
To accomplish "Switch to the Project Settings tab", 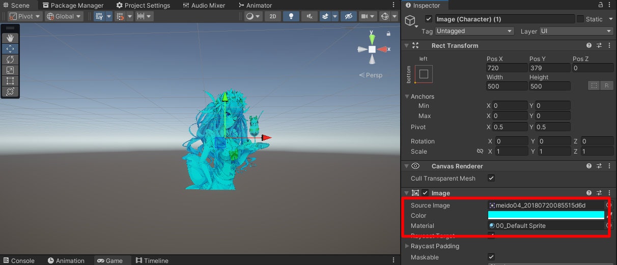I will [x=143, y=5].
